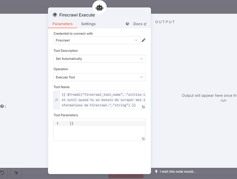Expand the Tool Name expression editor
237x179 pixels.
click(143, 107)
